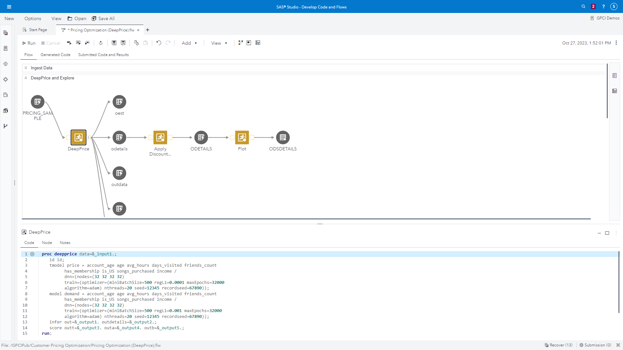Maximize the DeepPrice code panel
Screen dimensions: 623x350
pos(607,233)
